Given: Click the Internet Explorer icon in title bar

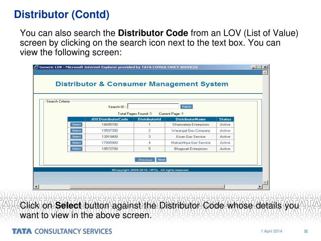Looking at the screenshot, I should tap(36, 67).
